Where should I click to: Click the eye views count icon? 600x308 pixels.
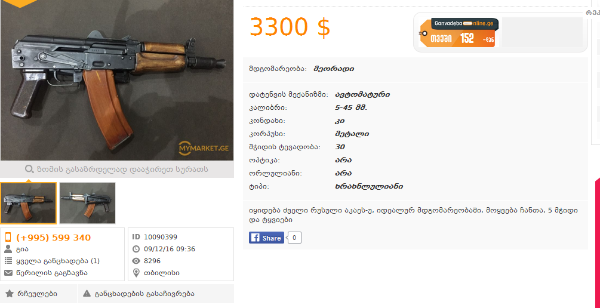pyautogui.click(x=136, y=261)
